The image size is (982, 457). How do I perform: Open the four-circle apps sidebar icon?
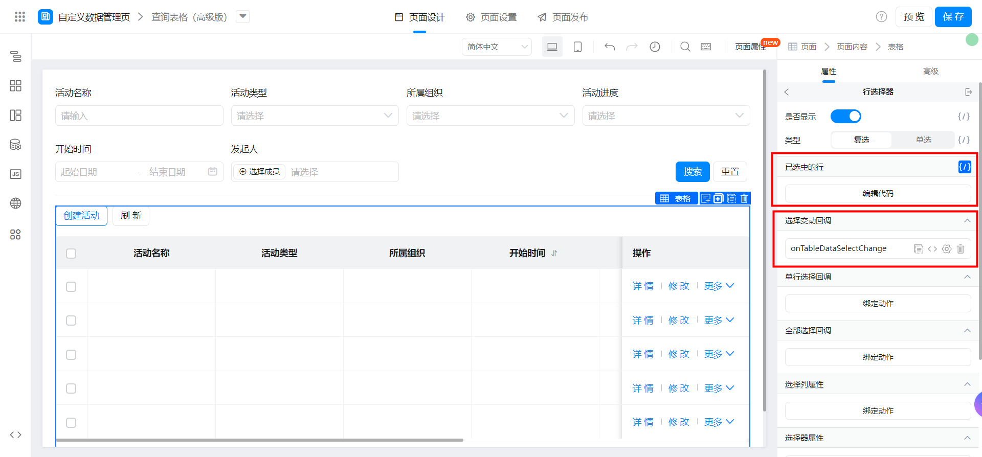pos(16,235)
